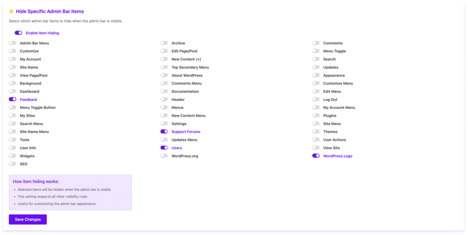Viewport: 468px width, 235px height.
Task: Enable the Comments Menu toggle
Action: pyautogui.click(x=164, y=83)
